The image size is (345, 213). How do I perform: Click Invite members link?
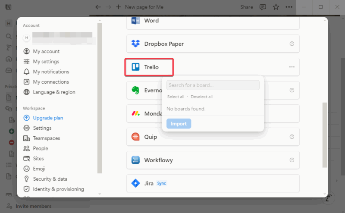(33, 206)
